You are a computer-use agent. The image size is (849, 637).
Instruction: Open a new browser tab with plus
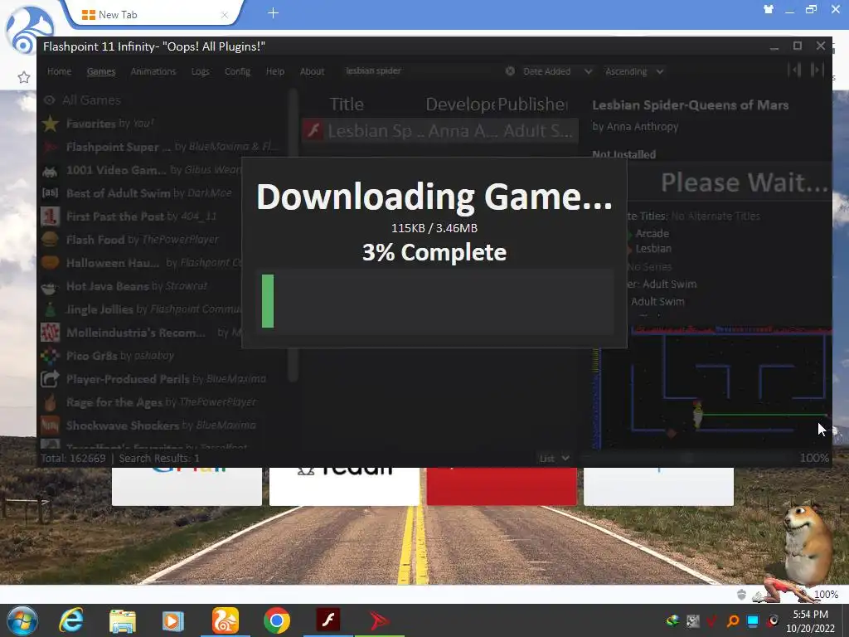[273, 13]
